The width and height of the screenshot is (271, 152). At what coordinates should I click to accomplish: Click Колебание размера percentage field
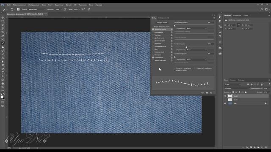coord(210,22)
